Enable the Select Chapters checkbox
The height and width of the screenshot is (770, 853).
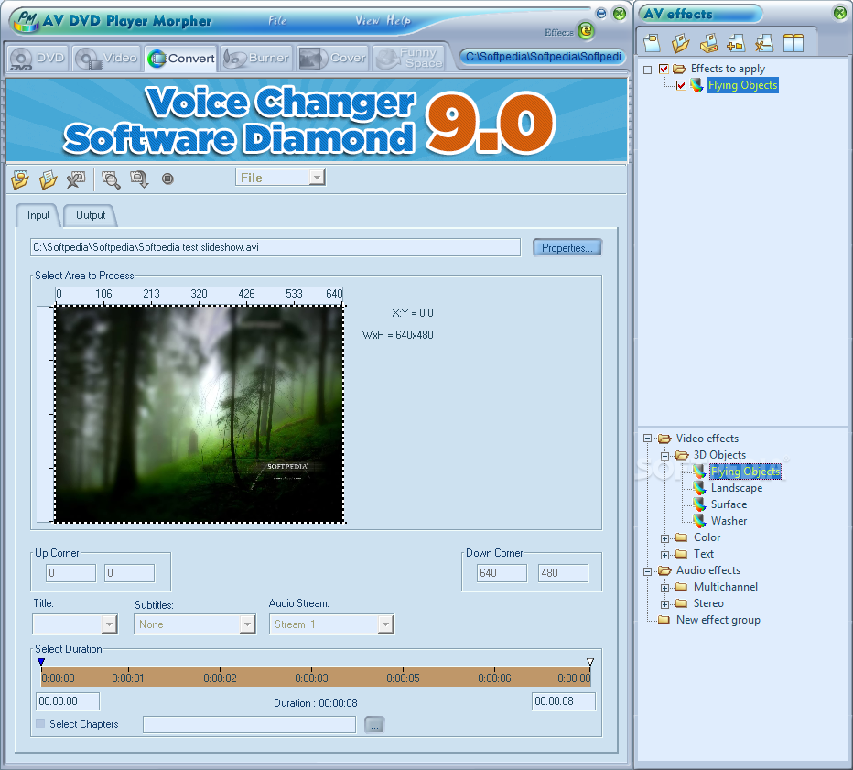(40, 723)
